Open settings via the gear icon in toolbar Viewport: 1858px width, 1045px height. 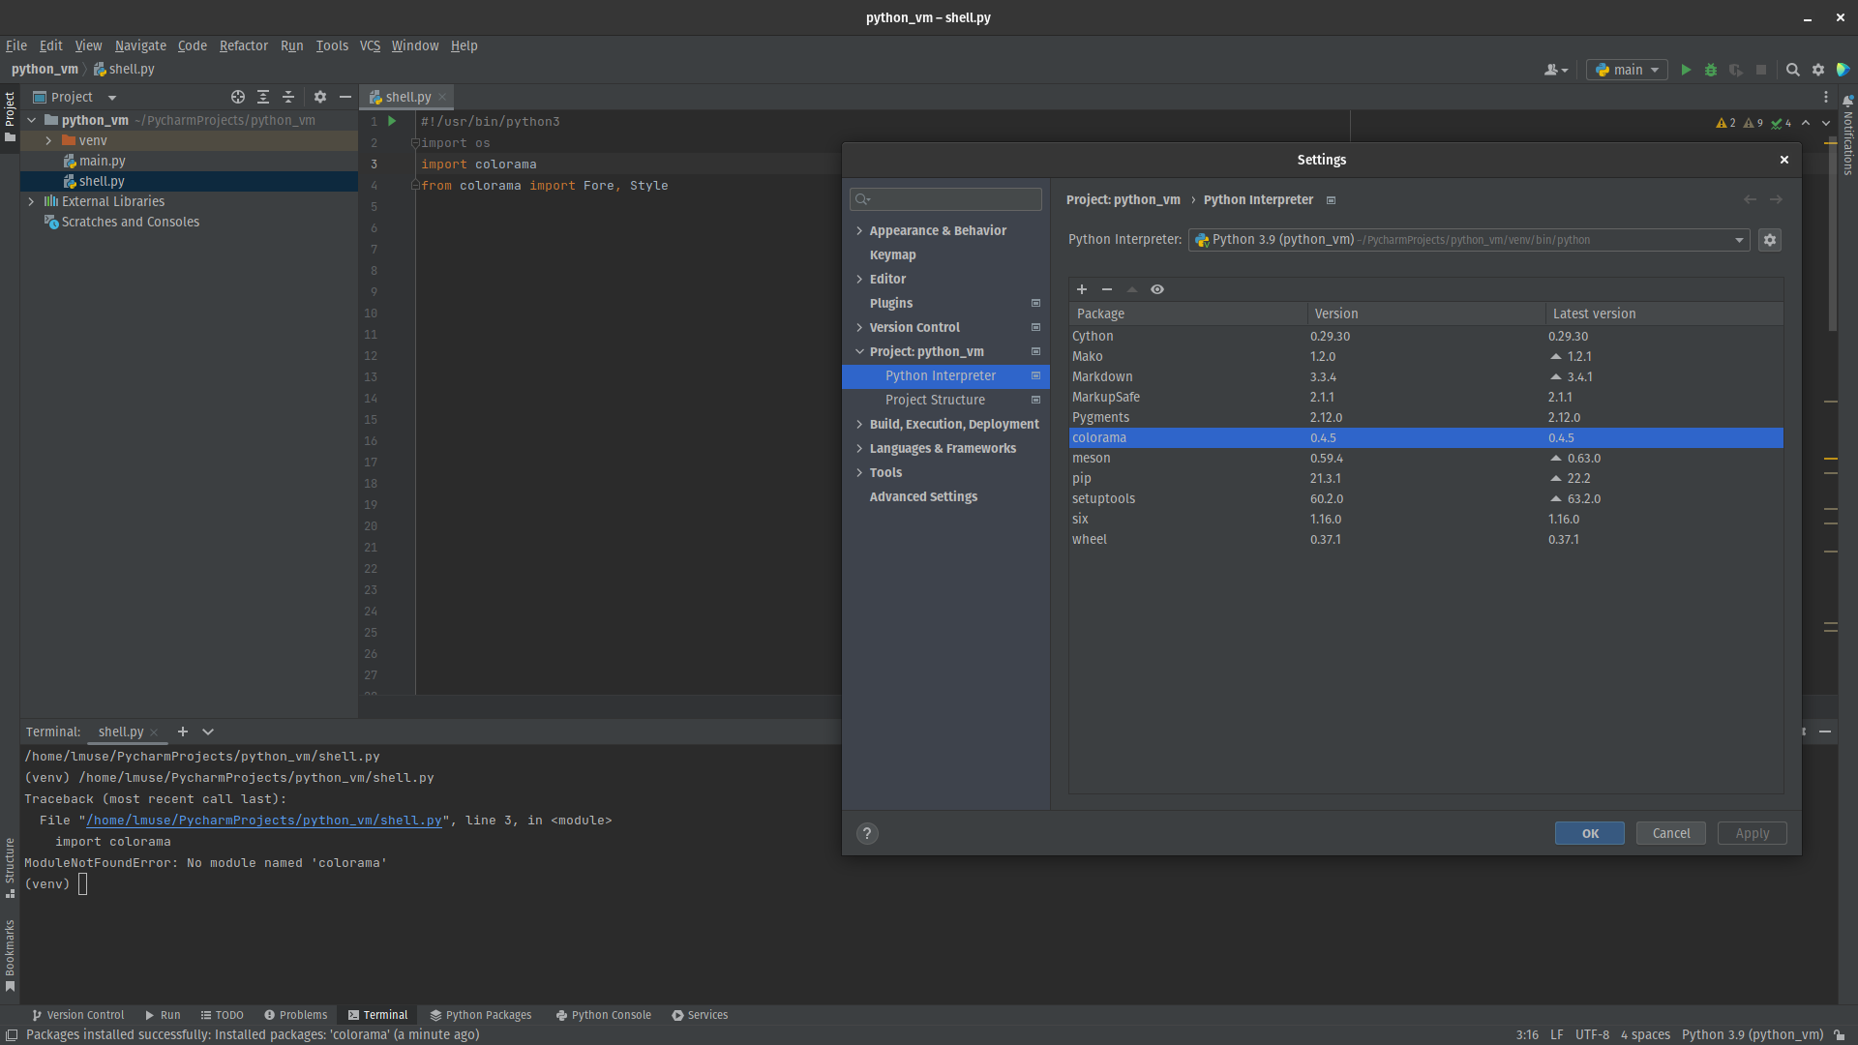[1818, 70]
